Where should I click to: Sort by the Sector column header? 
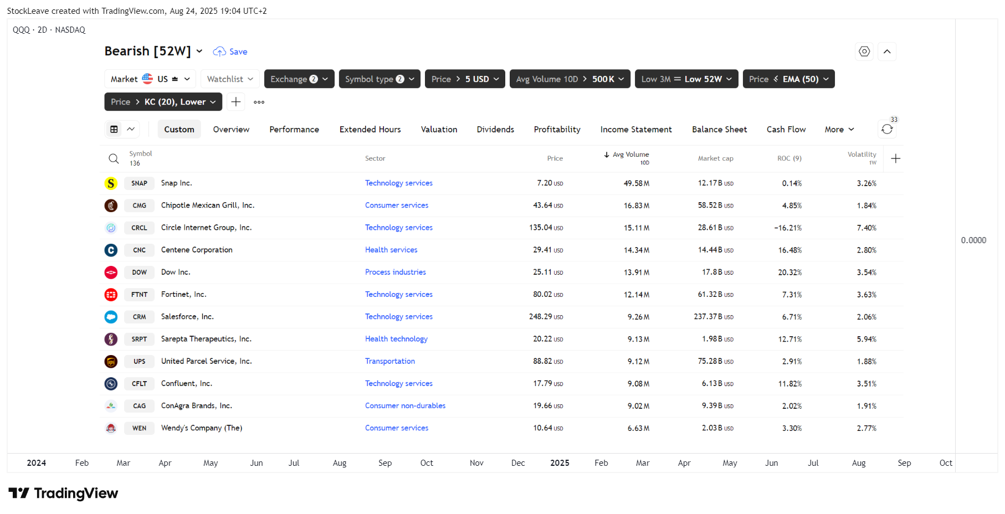(x=375, y=158)
